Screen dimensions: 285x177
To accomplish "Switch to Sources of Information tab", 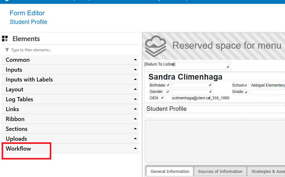I will (220, 172).
